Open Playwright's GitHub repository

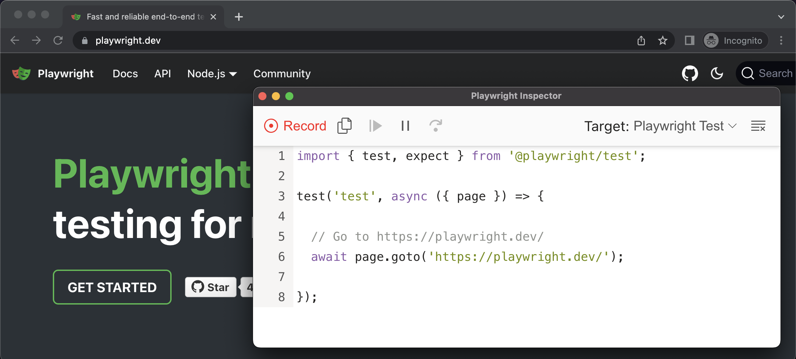click(690, 73)
